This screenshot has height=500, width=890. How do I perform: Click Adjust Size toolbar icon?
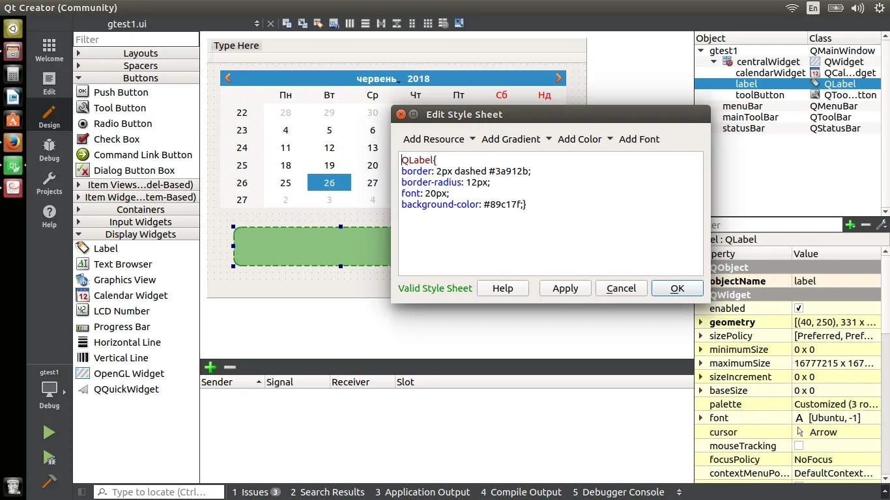459,23
